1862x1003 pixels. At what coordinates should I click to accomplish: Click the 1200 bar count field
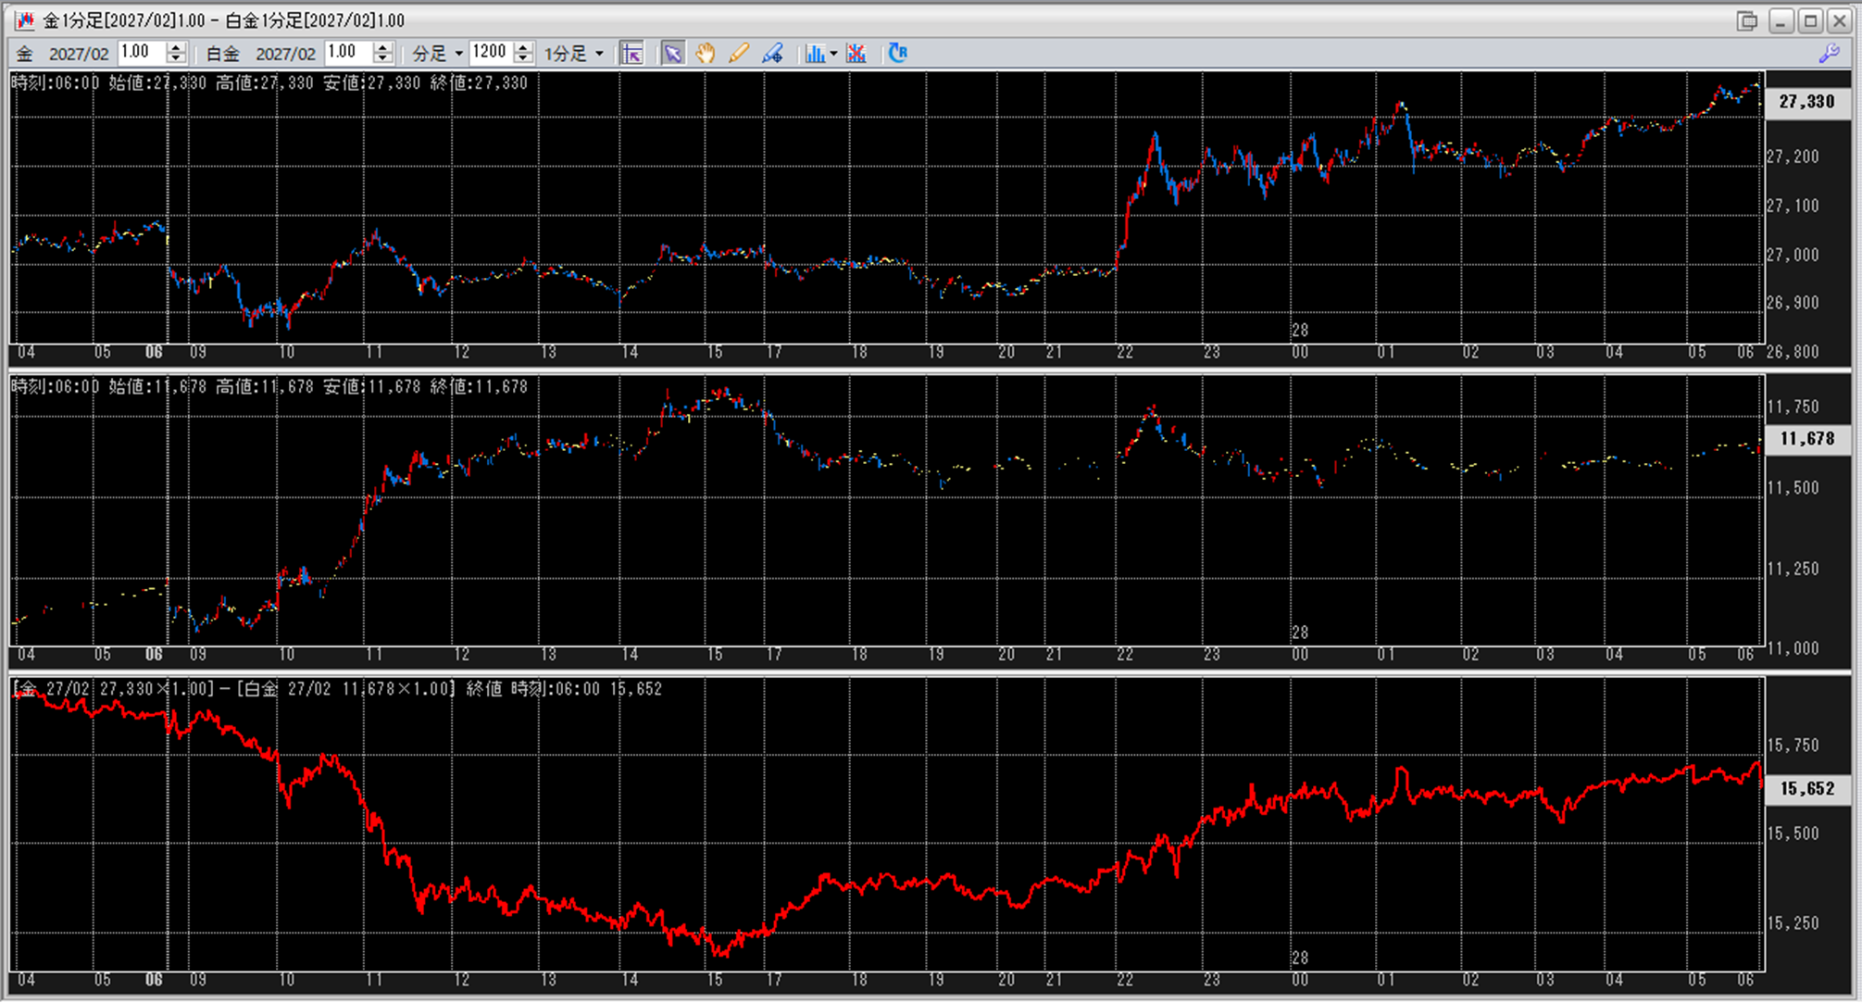(x=490, y=53)
